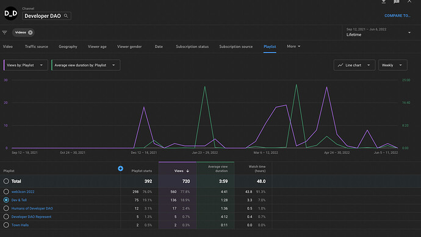The height and width of the screenshot is (237, 421).
Task: Select the Playlist tab
Action: click(270, 46)
